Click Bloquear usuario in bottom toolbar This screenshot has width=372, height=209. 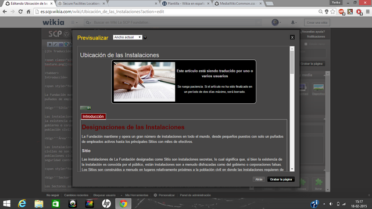pyautogui.click(x=105, y=195)
